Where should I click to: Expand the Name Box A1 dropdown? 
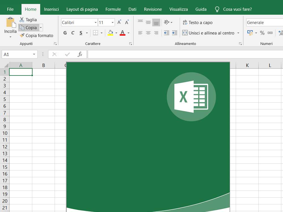(34, 54)
